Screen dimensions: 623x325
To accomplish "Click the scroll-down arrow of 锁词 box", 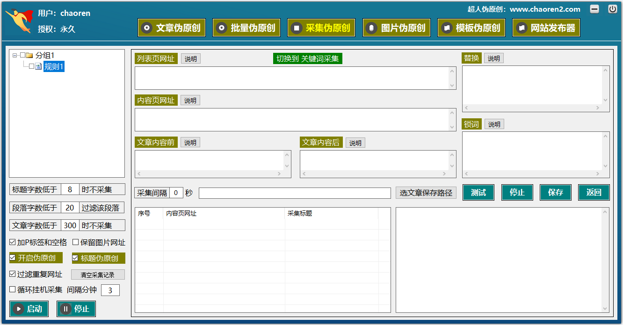I will click(606, 166).
